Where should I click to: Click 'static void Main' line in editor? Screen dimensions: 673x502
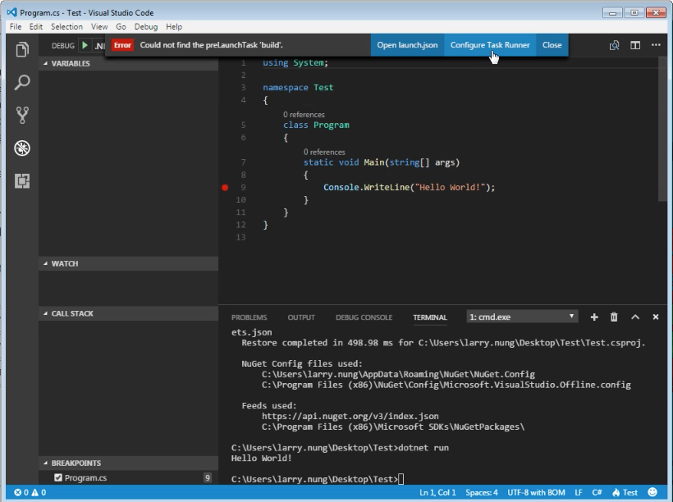point(381,162)
